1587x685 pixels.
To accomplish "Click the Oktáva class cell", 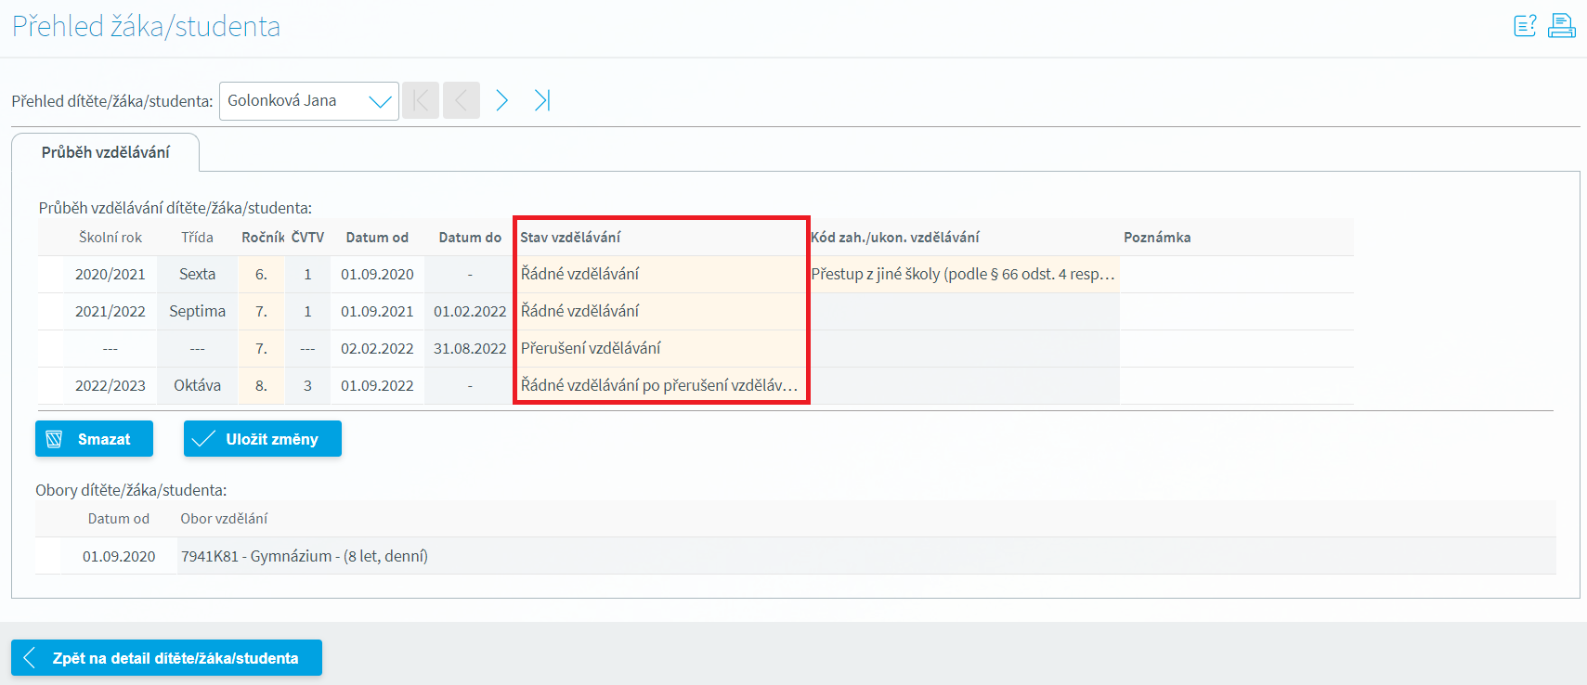I will (197, 386).
